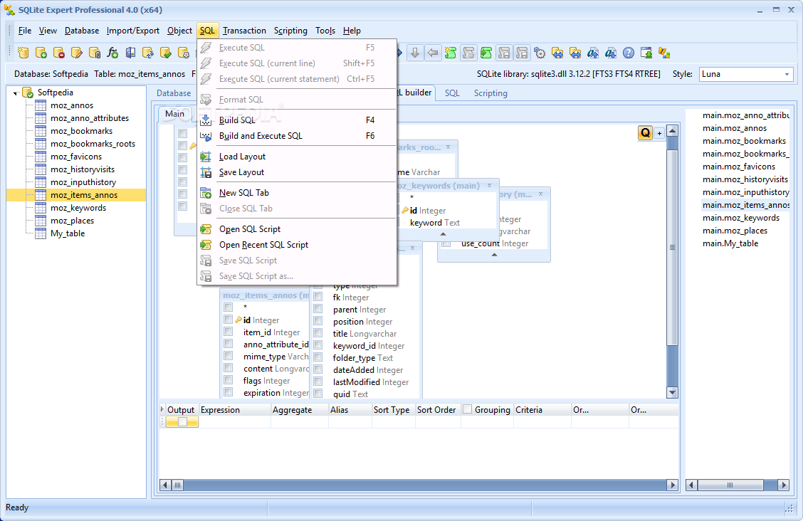Select main.My_table in the right list
803x521 pixels.
tap(730, 243)
